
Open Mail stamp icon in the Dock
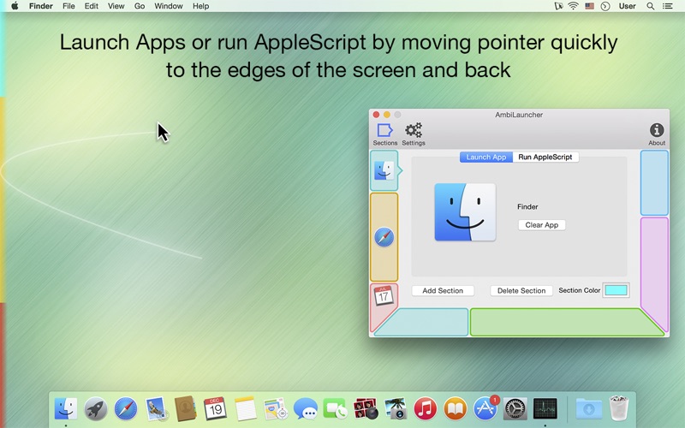[156, 409]
